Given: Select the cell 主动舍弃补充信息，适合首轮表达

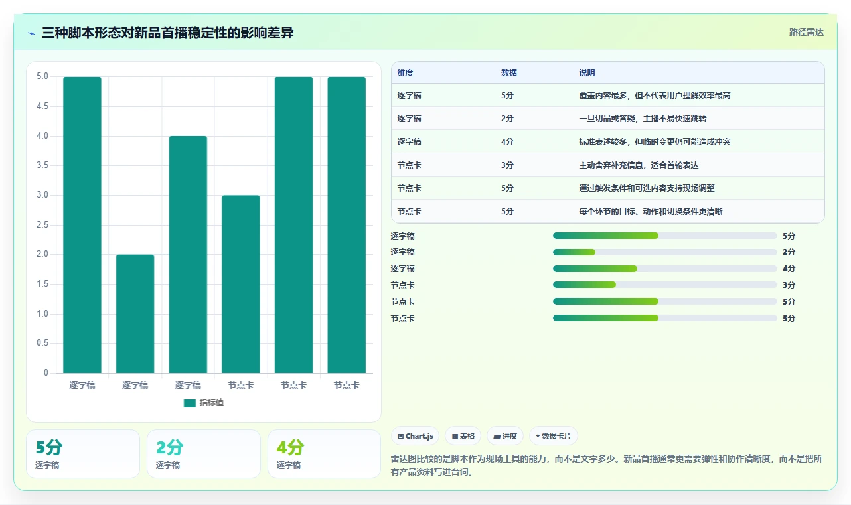Looking at the screenshot, I should (x=639, y=165).
